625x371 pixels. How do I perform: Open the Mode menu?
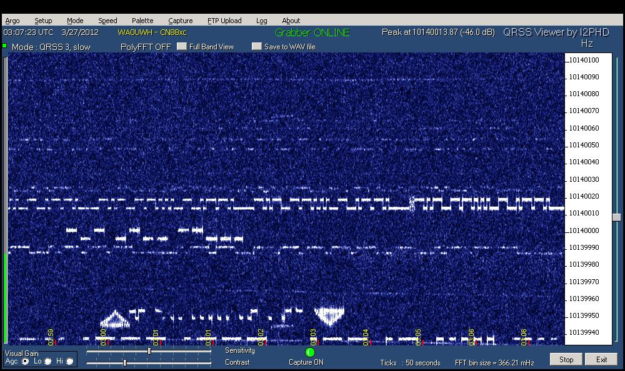[x=75, y=21]
